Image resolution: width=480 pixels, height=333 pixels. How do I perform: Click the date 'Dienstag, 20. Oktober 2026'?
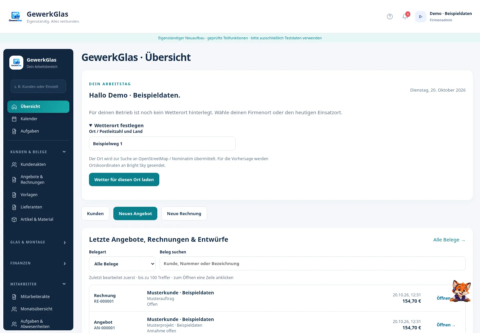[x=438, y=90]
